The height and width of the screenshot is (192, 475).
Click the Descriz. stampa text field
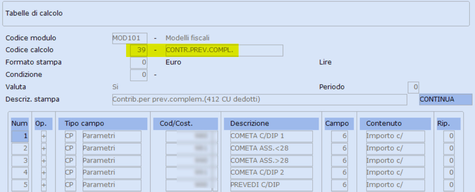[259, 99]
